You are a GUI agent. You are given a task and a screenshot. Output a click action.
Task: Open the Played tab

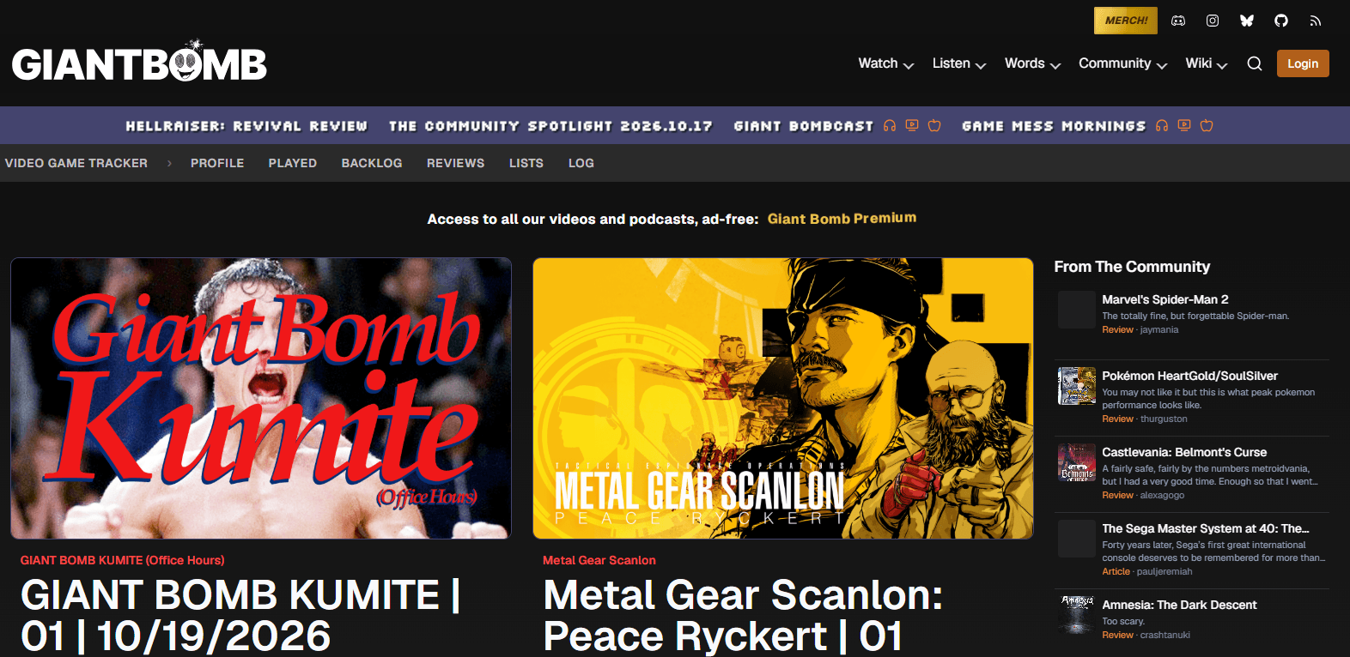(293, 163)
